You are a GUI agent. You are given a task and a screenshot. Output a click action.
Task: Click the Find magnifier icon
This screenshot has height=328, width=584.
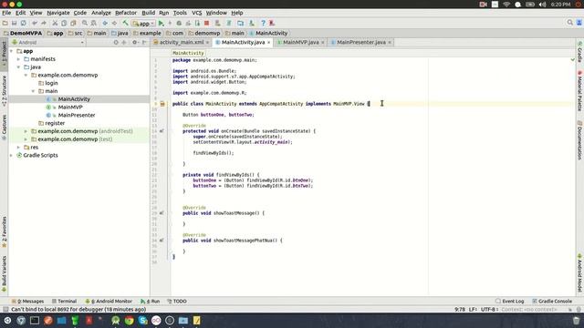85,23
